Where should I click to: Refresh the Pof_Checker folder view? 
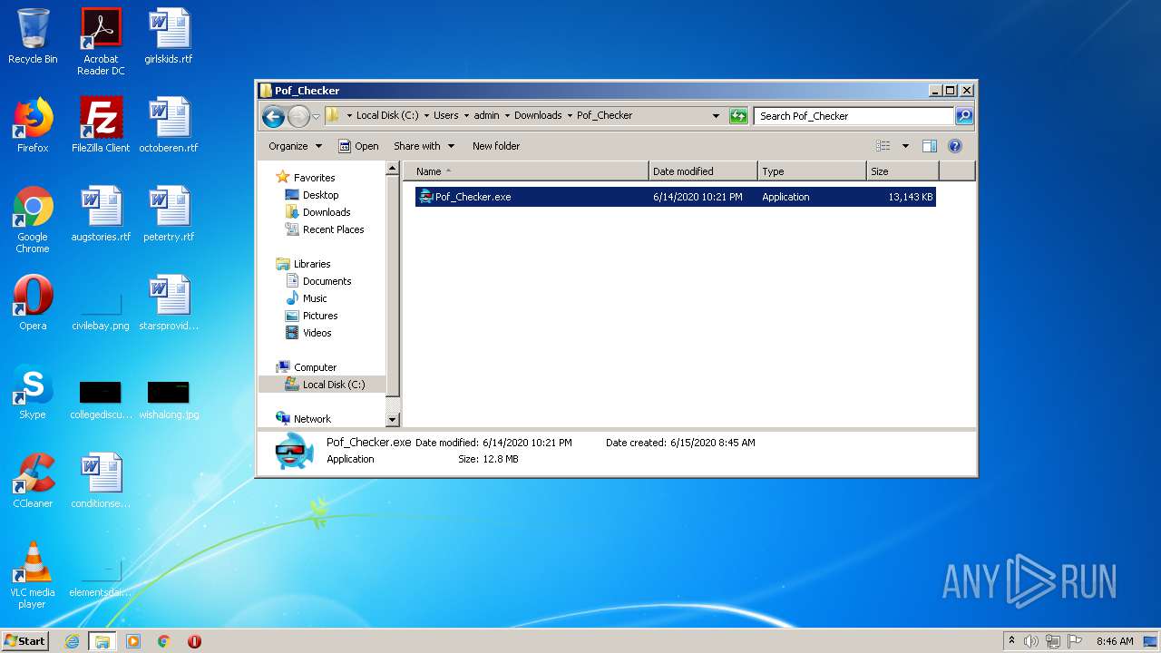(x=738, y=115)
